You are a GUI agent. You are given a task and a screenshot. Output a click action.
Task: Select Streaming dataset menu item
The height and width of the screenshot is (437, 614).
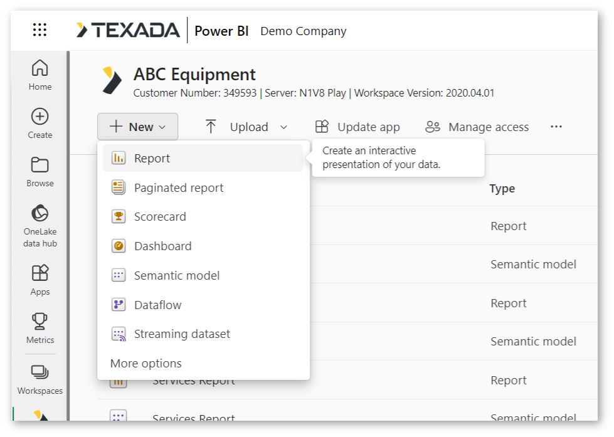[x=203, y=334]
